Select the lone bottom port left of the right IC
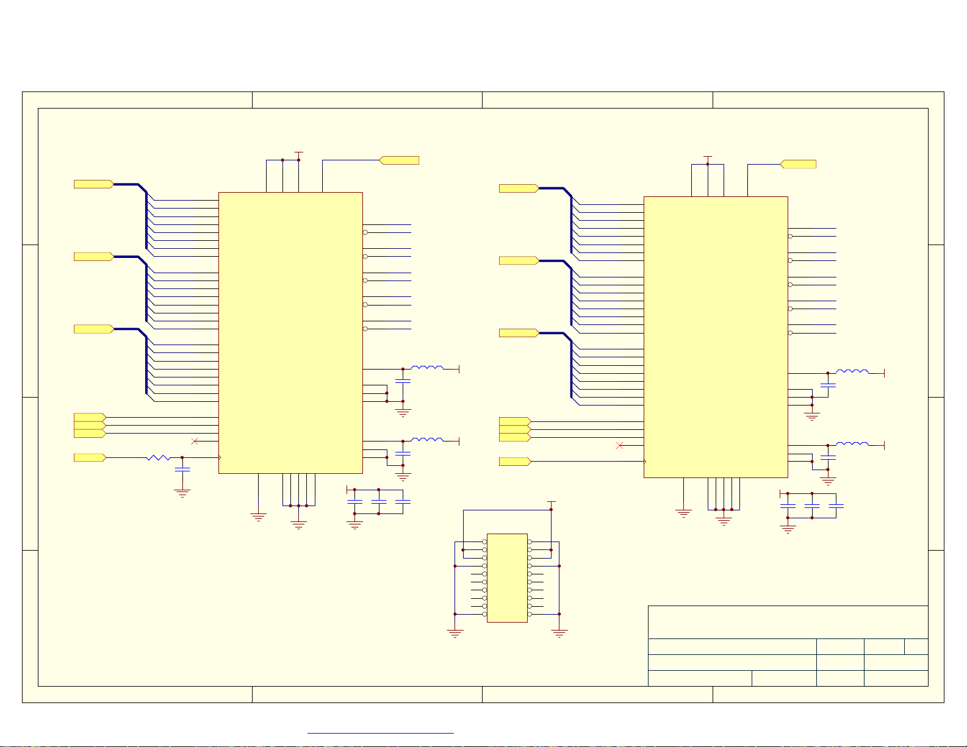This screenshot has height=747, width=967. [x=516, y=462]
